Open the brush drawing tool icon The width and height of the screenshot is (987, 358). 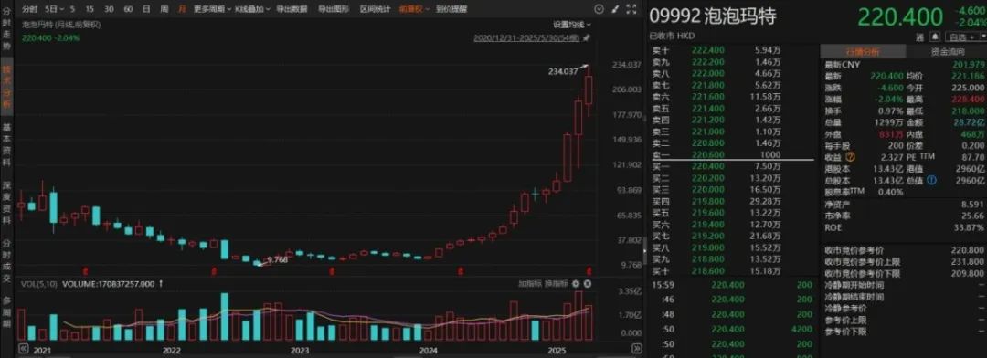(x=615, y=9)
